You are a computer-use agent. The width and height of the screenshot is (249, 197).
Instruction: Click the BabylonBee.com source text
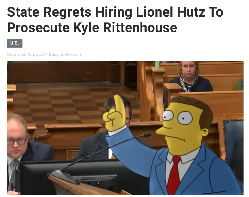[65, 54]
